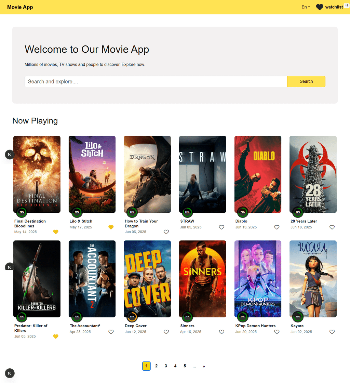
Task: Open the Movie App home link
Action: point(20,7)
